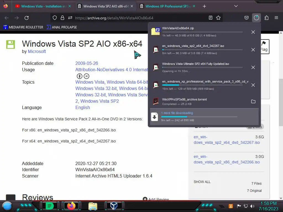Image resolution: width=283 pixels, height=212 pixels.
Task: Click the en_windows_xp_professional download progress bar
Action: [x=202, y=85]
